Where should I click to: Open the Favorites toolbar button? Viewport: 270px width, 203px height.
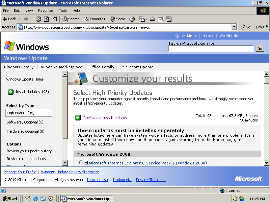pos(94,19)
